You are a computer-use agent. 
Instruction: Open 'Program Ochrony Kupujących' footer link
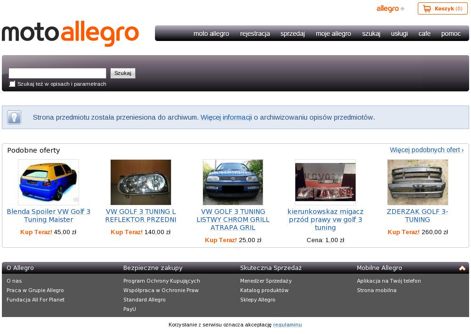162,281
